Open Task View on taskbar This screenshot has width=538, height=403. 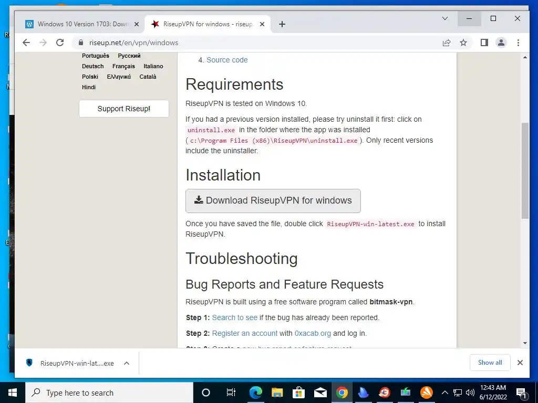[x=231, y=393]
